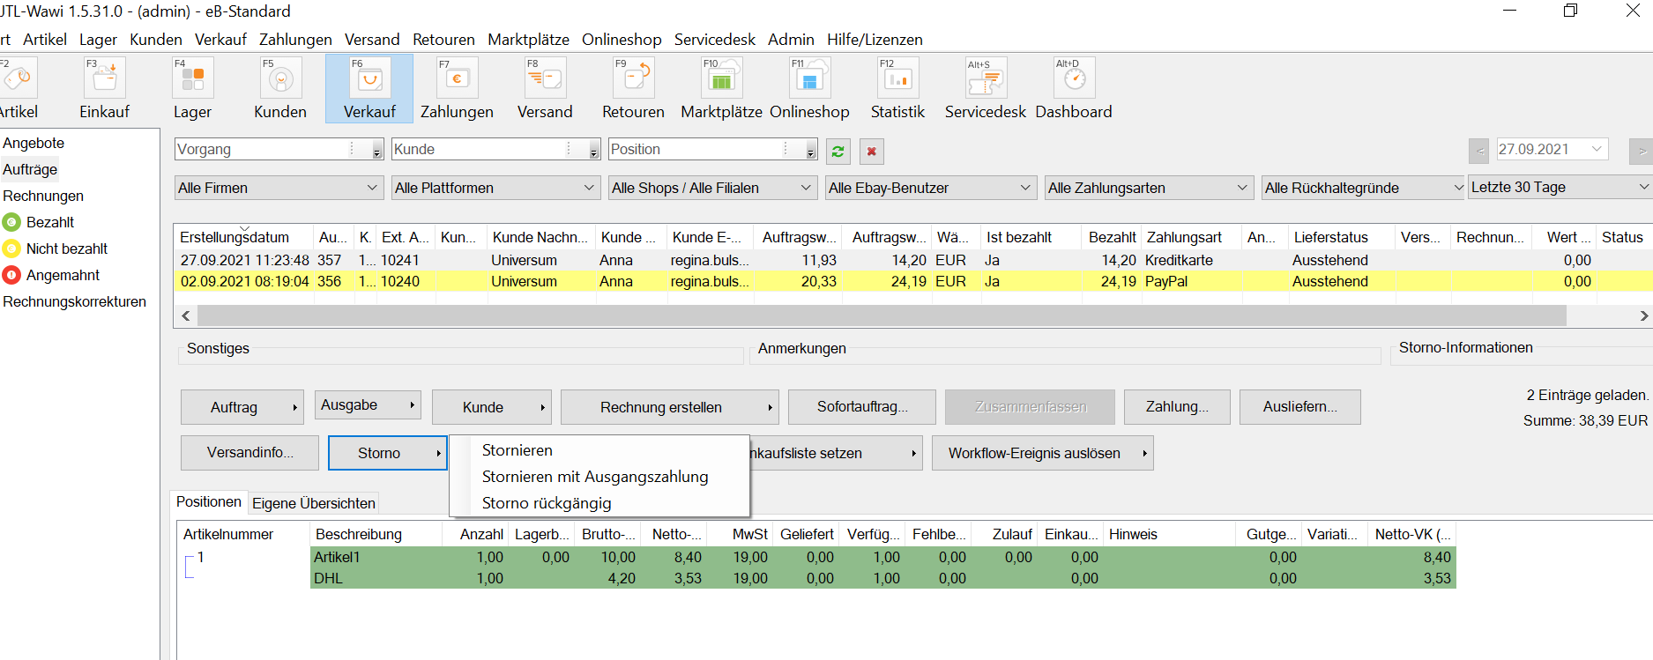This screenshot has width=1653, height=660.
Task: Expand the Rechnung erstellen button menu
Action: (x=770, y=407)
